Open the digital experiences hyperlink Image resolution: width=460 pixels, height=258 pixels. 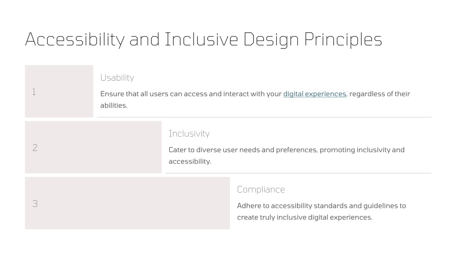click(314, 94)
